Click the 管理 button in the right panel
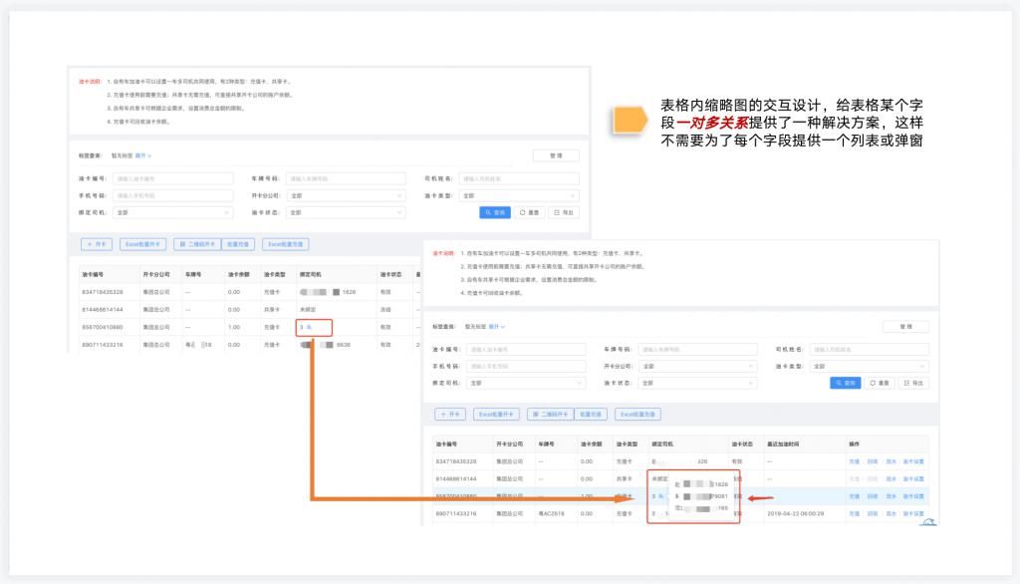 [x=905, y=326]
